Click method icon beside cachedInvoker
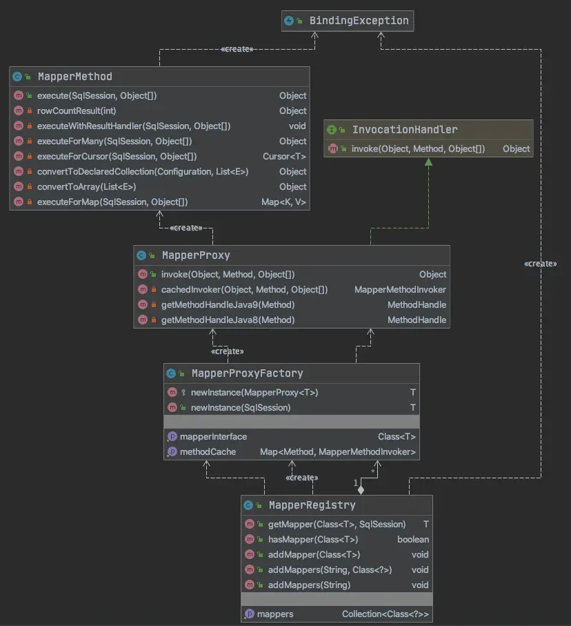Screen dimensions: 571x626 click(143, 290)
